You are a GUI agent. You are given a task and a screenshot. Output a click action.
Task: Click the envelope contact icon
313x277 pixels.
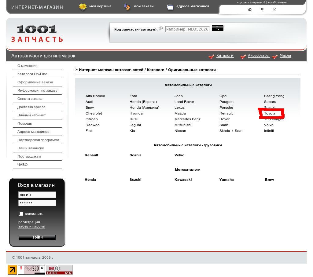click(274, 9)
